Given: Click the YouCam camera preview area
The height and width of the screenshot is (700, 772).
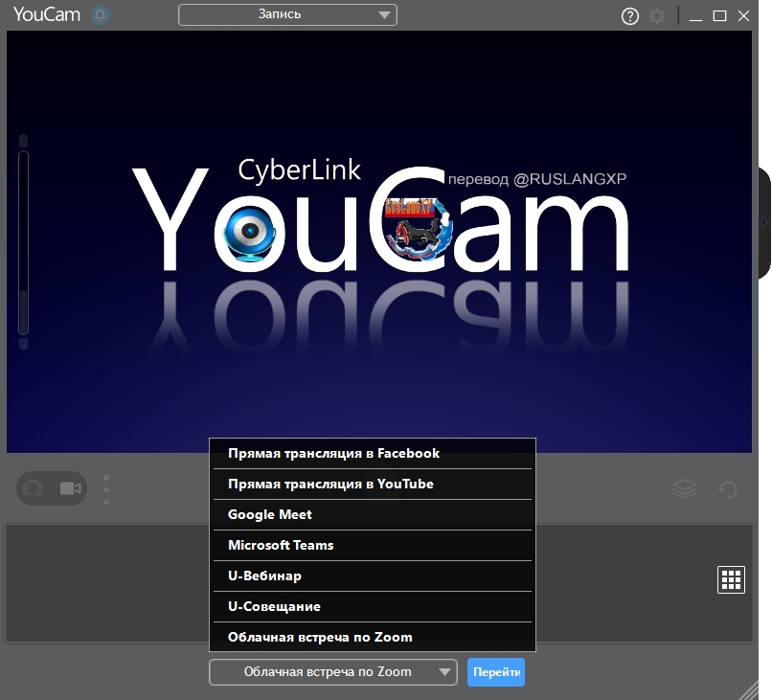Looking at the screenshot, I should pos(379,241).
